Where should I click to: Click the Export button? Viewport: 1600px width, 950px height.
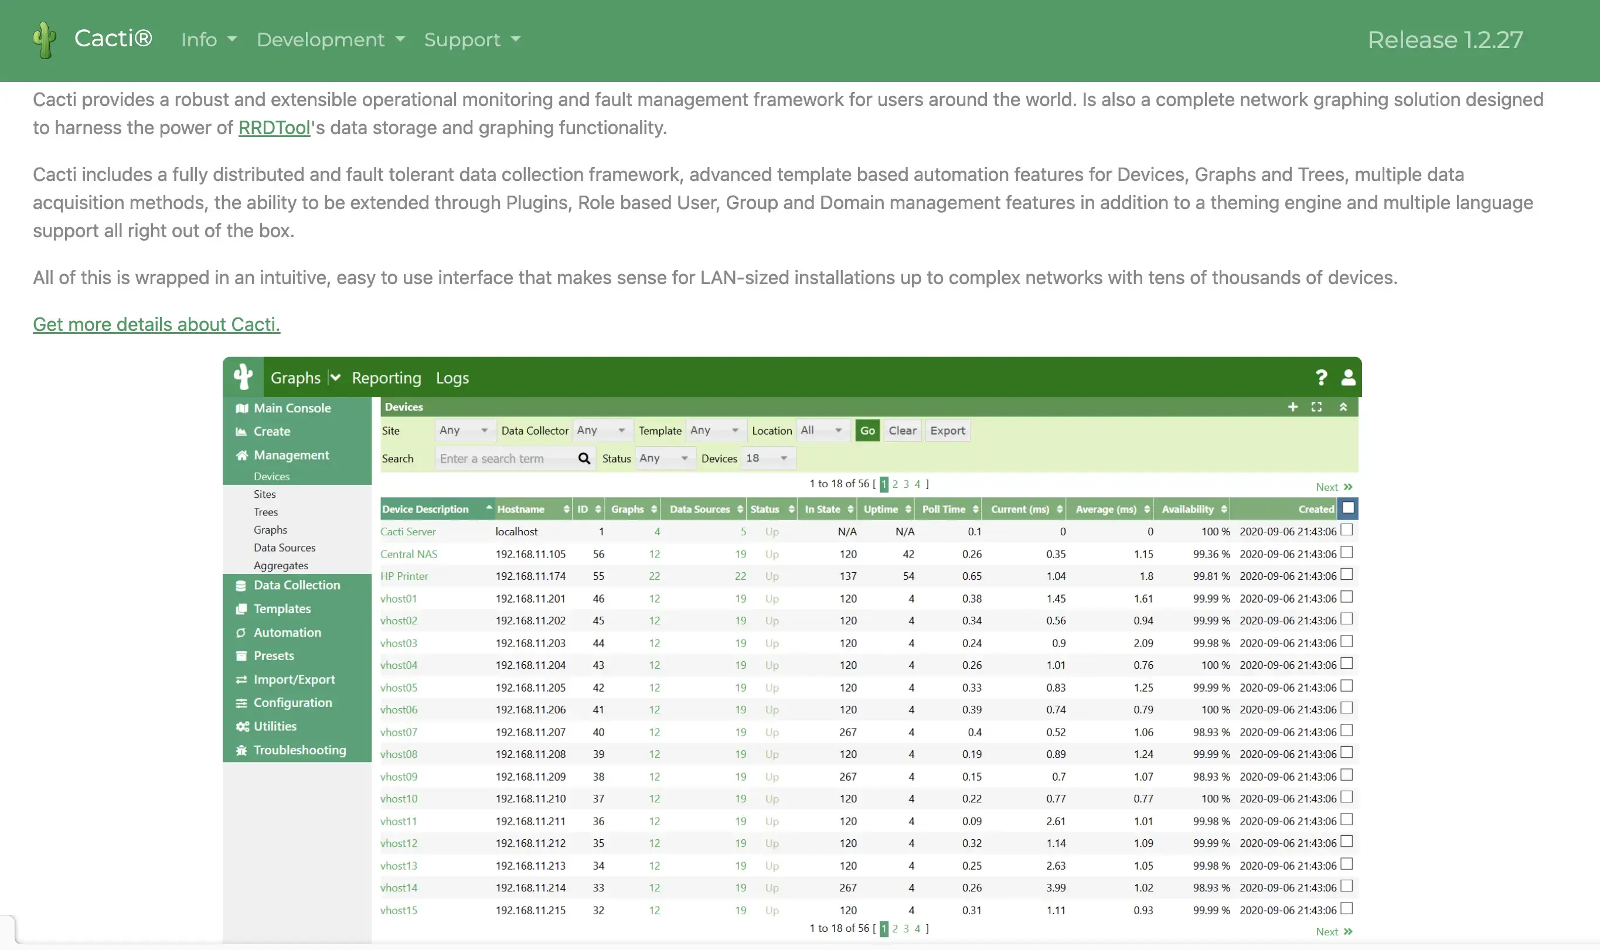pos(947,430)
